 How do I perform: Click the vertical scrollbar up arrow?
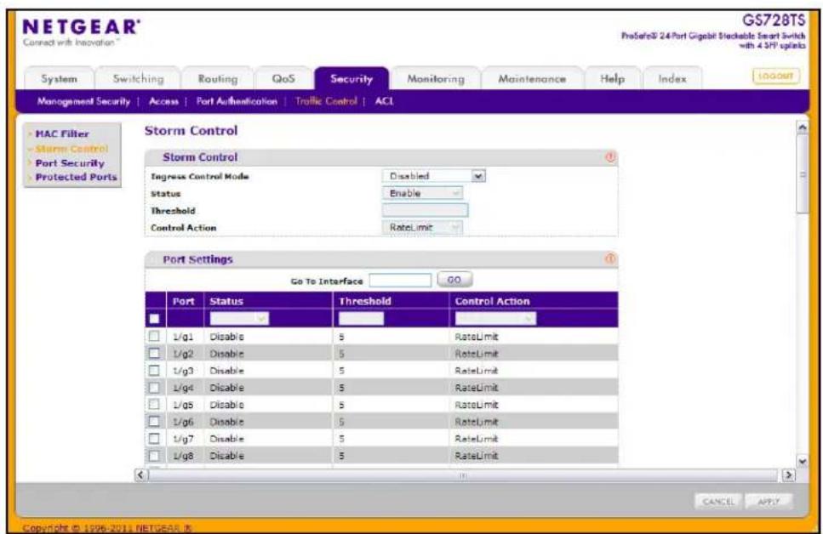(x=802, y=128)
